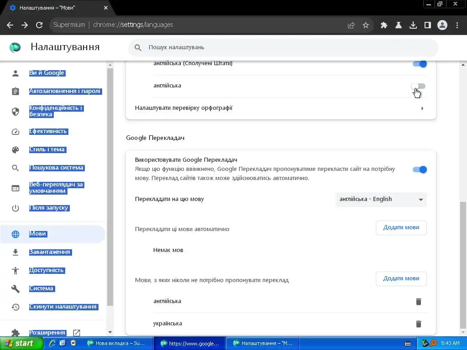Focus the Пошук налаштувань search field

pos(283,47)
